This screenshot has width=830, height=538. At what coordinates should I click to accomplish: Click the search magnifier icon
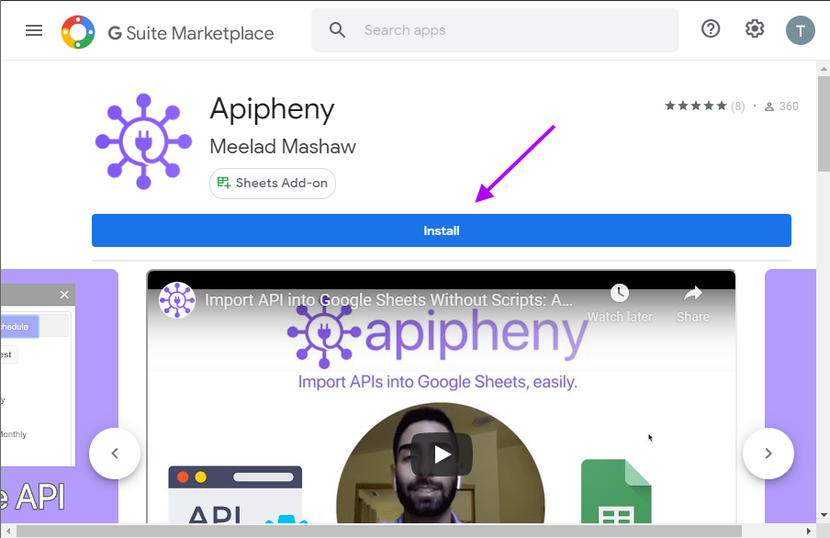(x=337, y=29)
